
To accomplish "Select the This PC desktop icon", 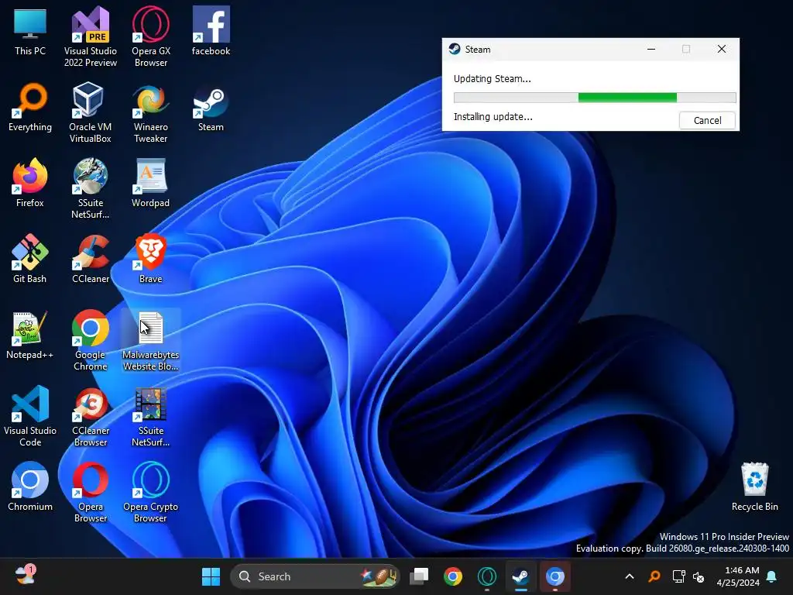I will (x=30, y=31).
